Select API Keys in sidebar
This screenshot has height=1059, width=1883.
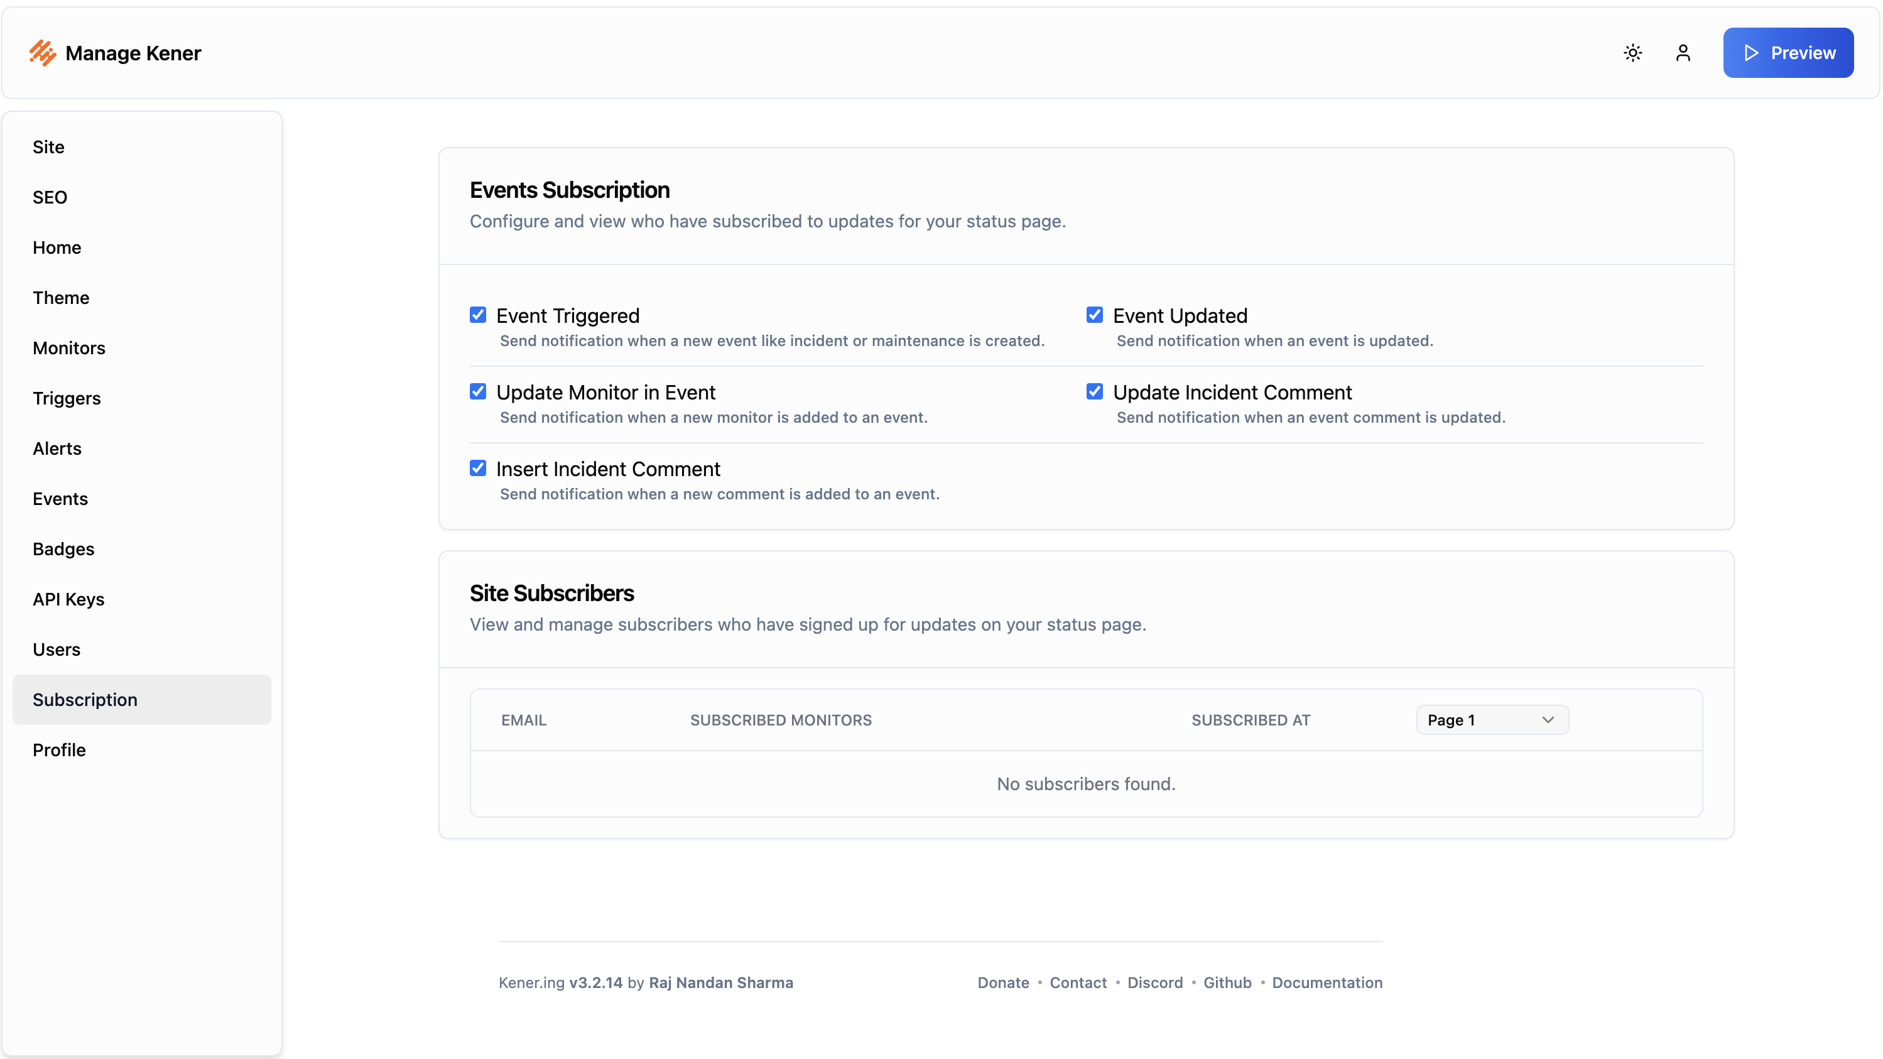pos(68,599)
